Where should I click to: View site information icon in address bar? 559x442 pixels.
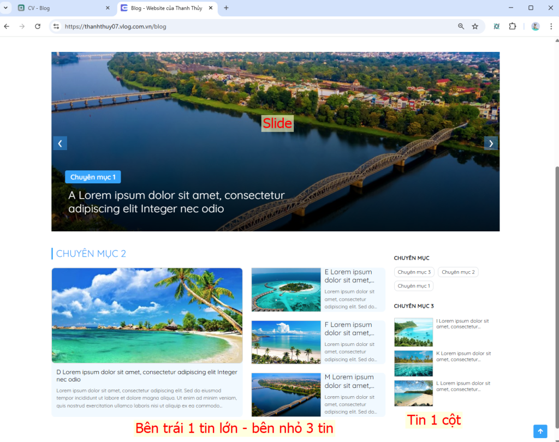[56, 26]
